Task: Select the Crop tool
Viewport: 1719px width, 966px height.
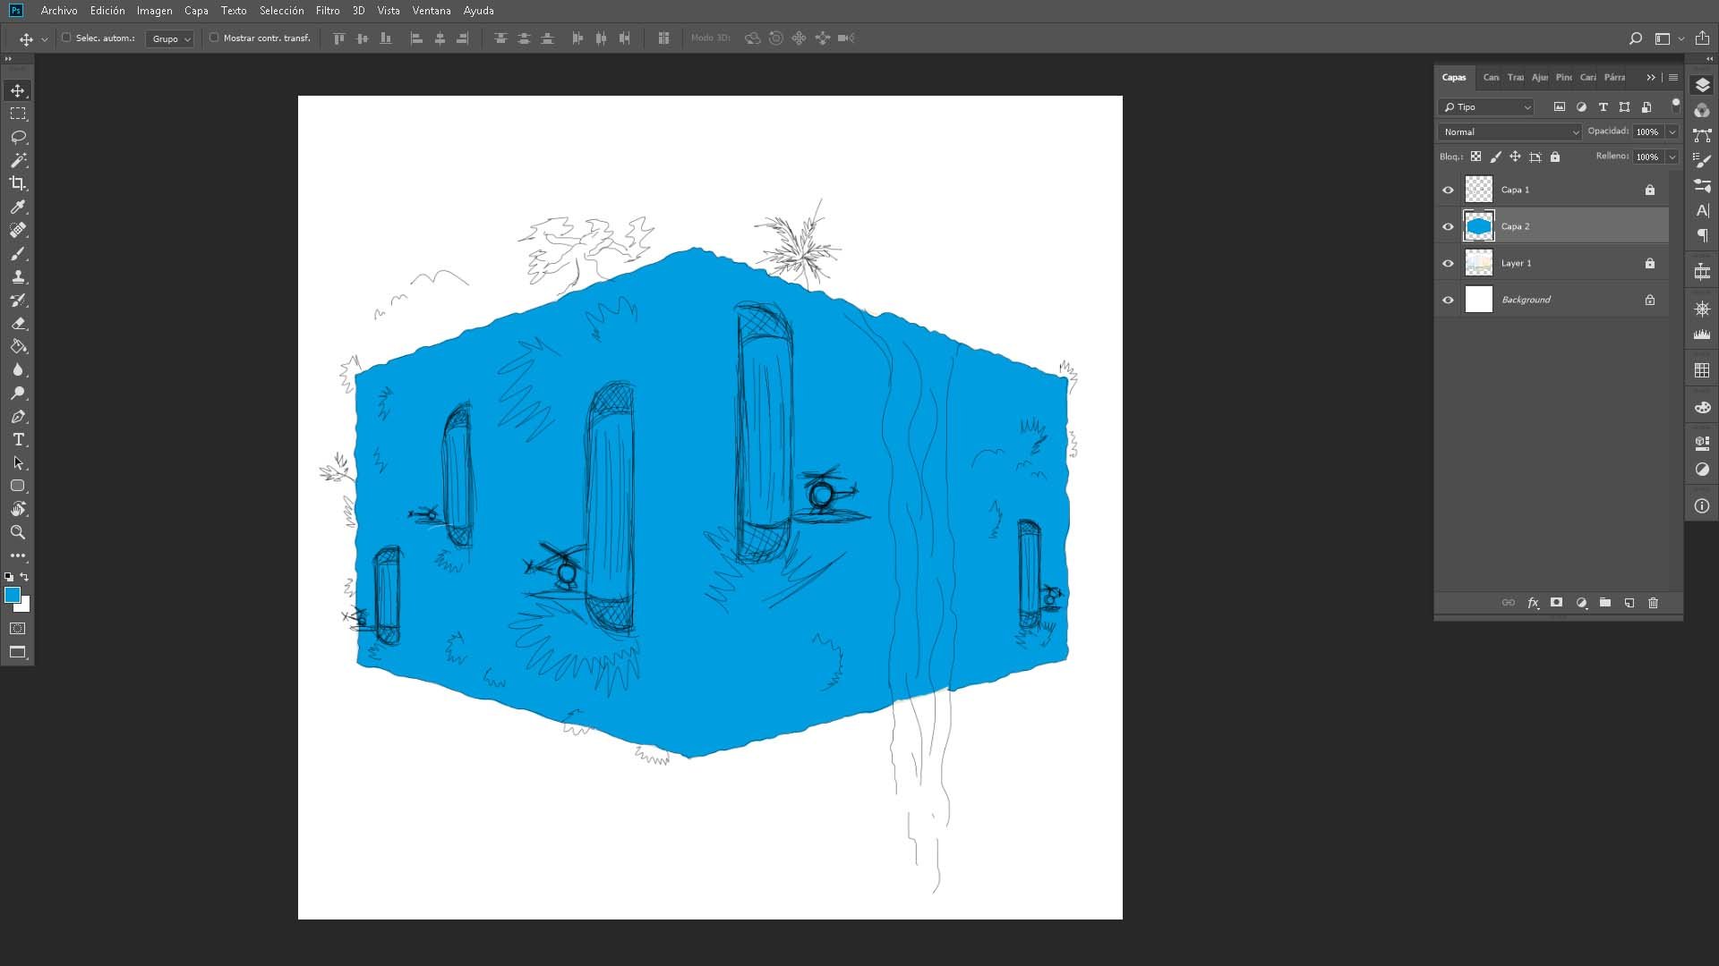Action: (x=18, y=183)
